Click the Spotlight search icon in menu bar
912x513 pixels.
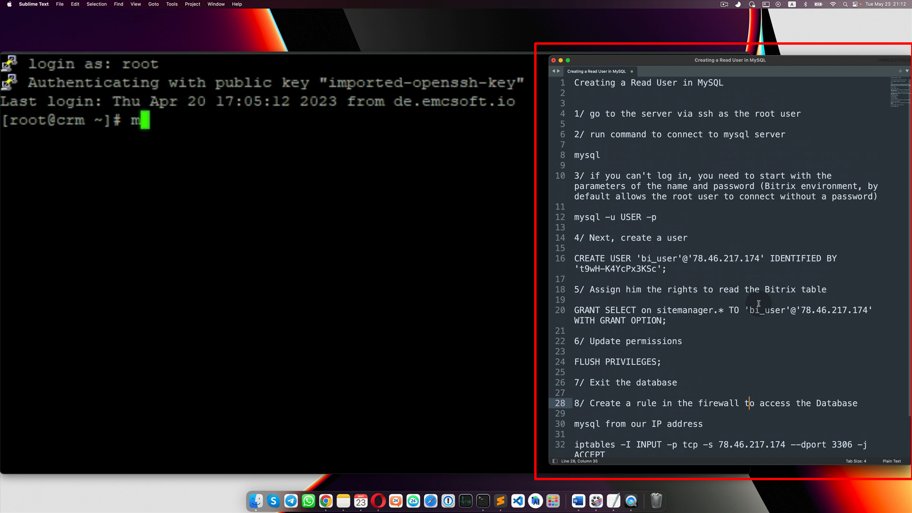pyautogui.click(x=845, y=4)
